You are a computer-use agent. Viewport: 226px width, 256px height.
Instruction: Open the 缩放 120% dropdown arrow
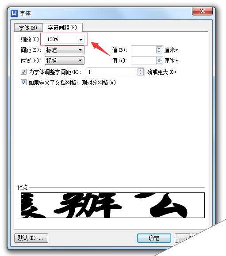point(80,39)
